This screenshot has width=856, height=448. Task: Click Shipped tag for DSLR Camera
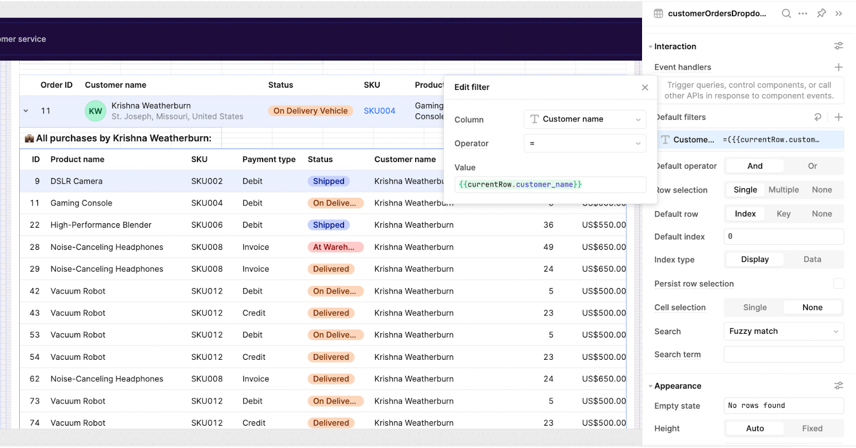coord(328,181)
